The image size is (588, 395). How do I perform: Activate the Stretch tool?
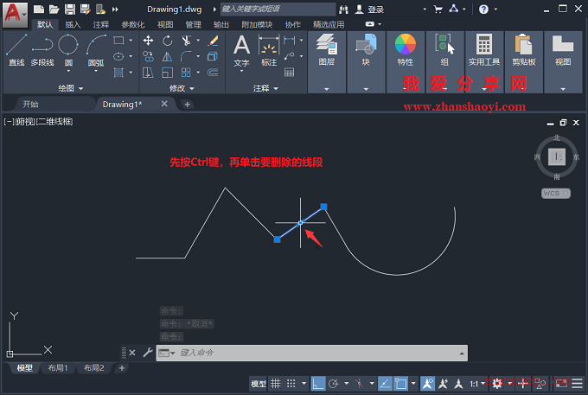pyautogui.click(x=148, y=73)
